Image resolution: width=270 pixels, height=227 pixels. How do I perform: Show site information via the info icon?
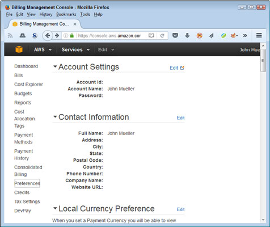point(66,35)
